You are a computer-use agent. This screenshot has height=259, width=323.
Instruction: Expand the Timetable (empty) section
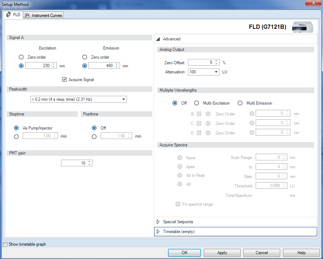click(x=158, y=231)
